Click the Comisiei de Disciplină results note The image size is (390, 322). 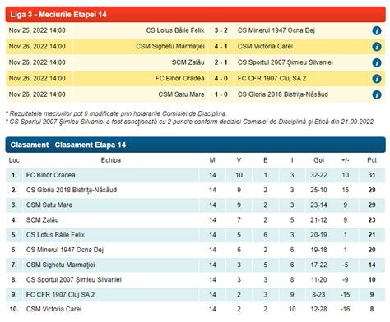pyautogui.click(x=116, y=113)
